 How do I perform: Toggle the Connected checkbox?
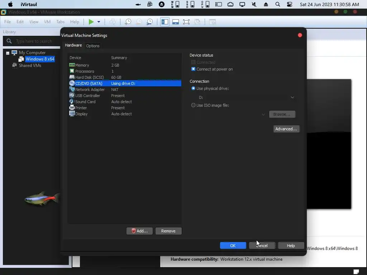tap(193, 62)
